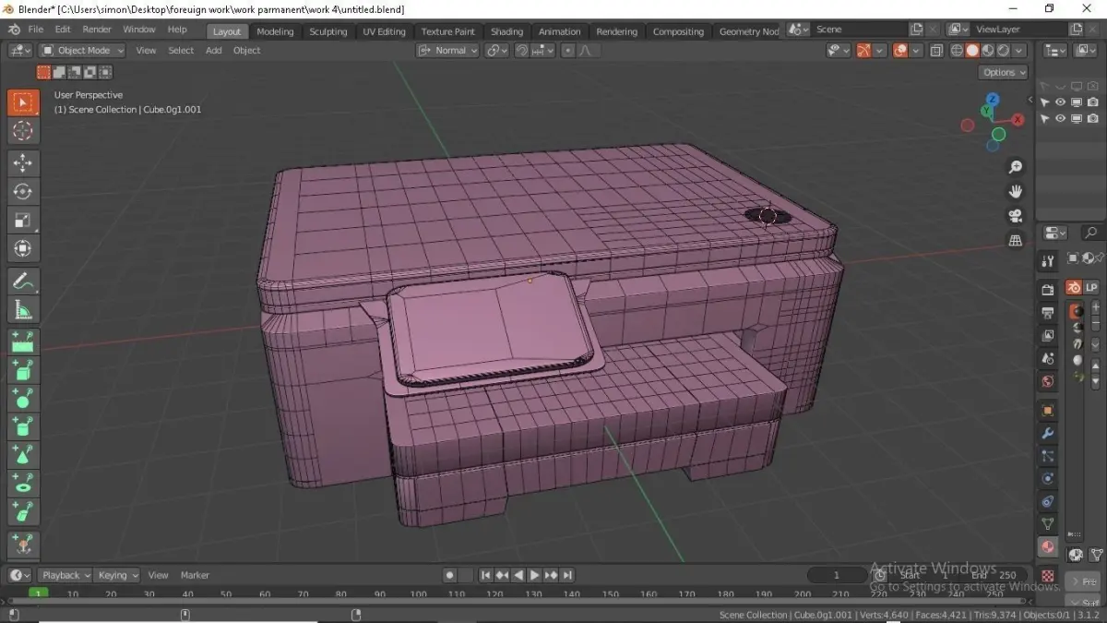Image resolution: width=1107 pixels, height=623 pixels.
Task: Switch to the UV Editing workspace tab
Action: pyautogui.click(x=385, y=31)
